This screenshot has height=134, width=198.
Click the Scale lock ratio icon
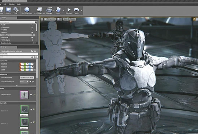(35, 70)
